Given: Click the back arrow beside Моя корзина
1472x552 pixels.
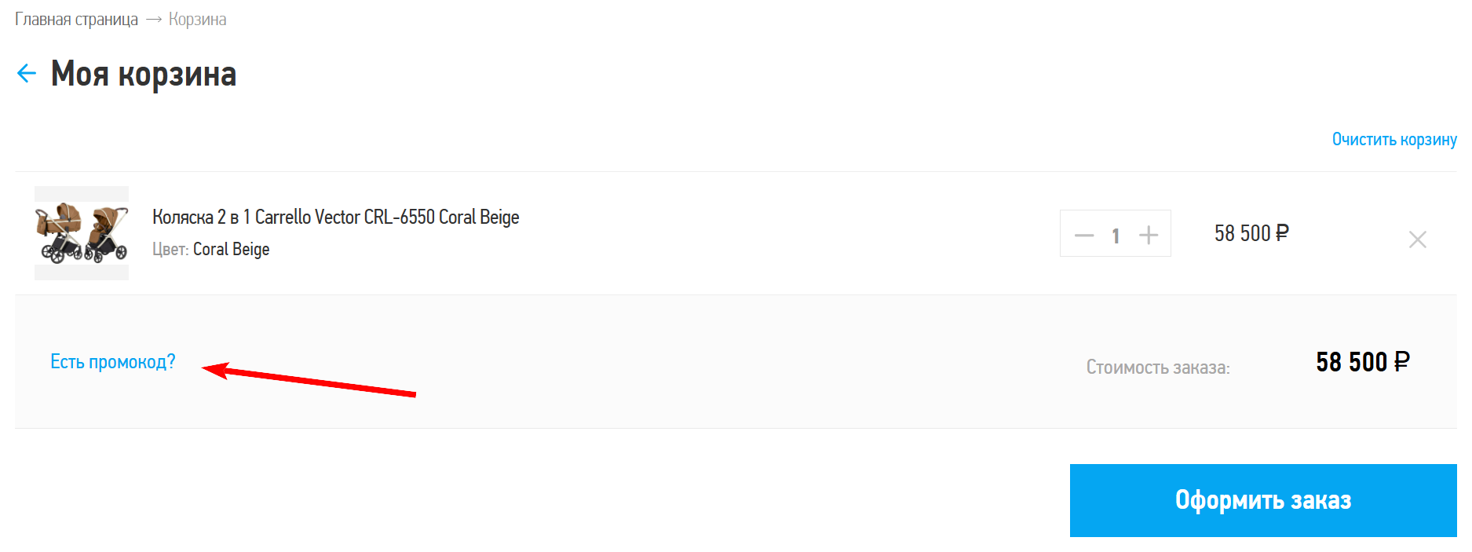Looking at the screenshot, I should pyautogui.click(x=27, y=74).
